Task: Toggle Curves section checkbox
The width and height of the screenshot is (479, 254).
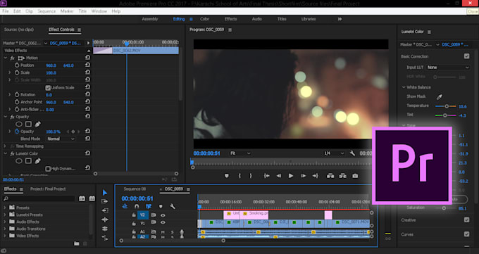Action: (467, 234)
